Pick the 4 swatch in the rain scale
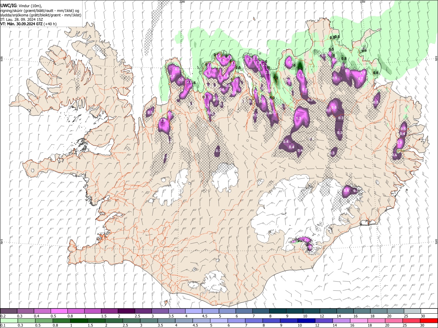 point(184,320)
